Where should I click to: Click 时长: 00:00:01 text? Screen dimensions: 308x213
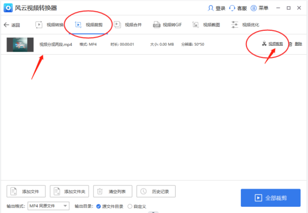122,44
